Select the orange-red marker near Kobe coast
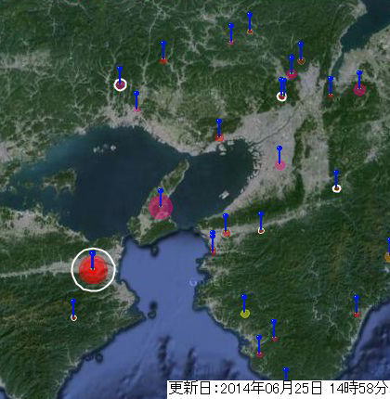 [219, 138]
